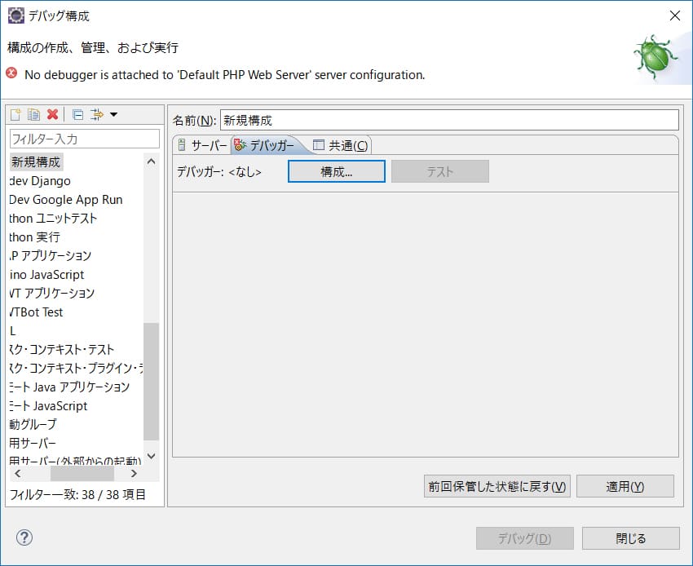Viewport: 693px width, 566px height.
Task: Focus the フィルター入力 filter field
Action: 85,139
